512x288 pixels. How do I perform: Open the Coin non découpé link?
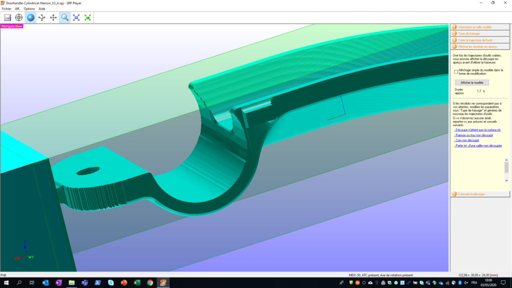tap(466, 140)
